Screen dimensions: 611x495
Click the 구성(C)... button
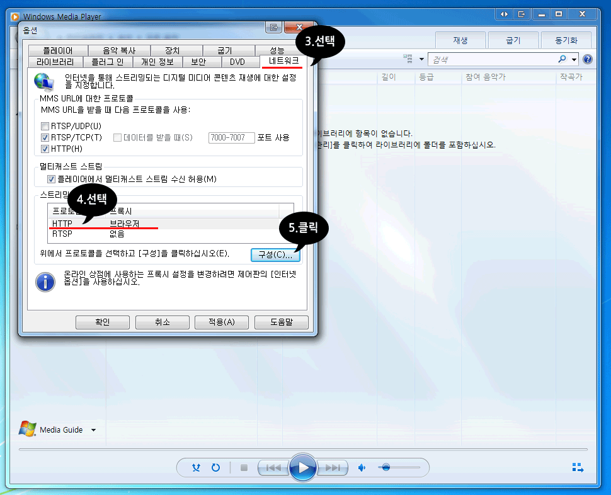point(275,254)
